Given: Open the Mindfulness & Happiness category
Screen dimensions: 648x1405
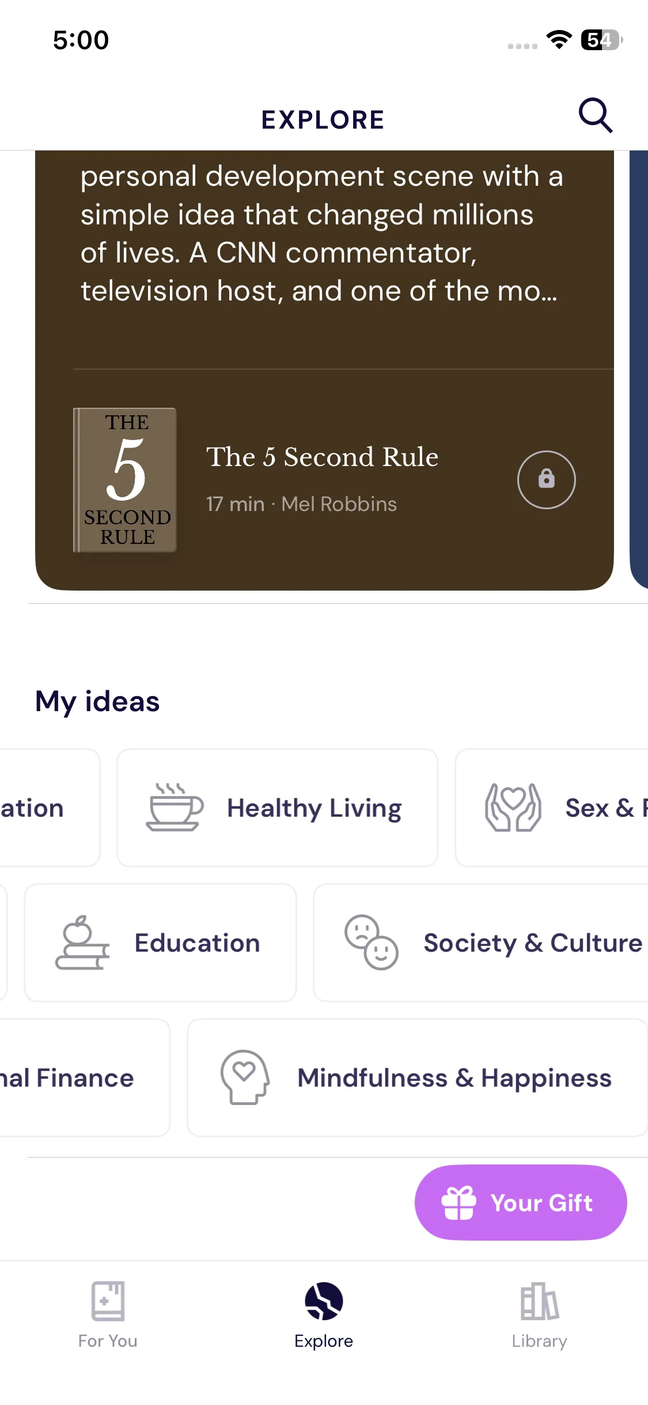Looking at the screenshot, I should coord(454,1077).
